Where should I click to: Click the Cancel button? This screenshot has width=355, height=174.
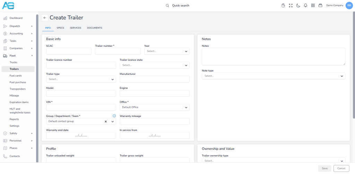click(341, 168)
